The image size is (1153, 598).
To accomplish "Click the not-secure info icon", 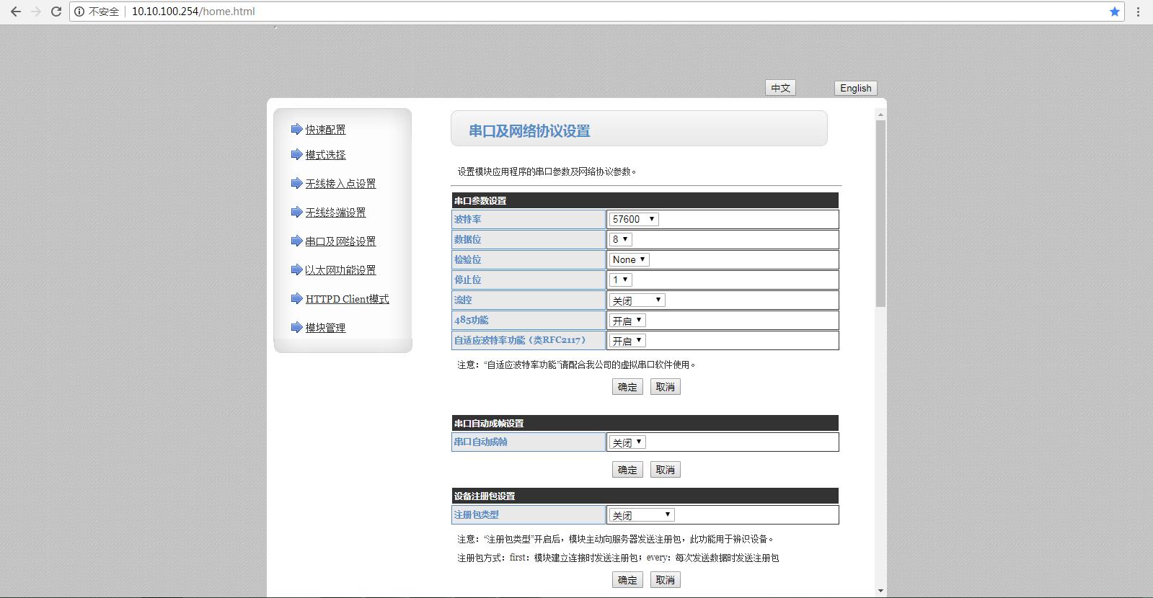I will tap(79, 12).
